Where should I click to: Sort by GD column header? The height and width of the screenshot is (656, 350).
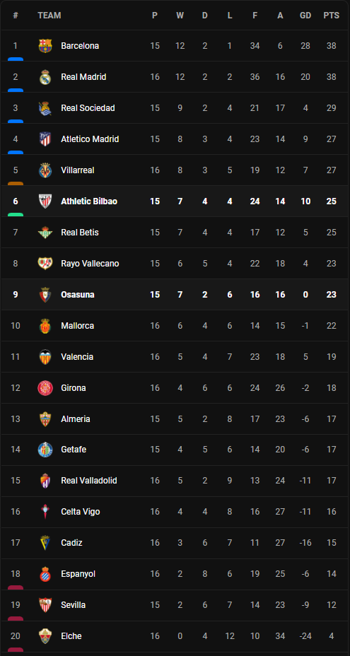[x=305, y=16]
